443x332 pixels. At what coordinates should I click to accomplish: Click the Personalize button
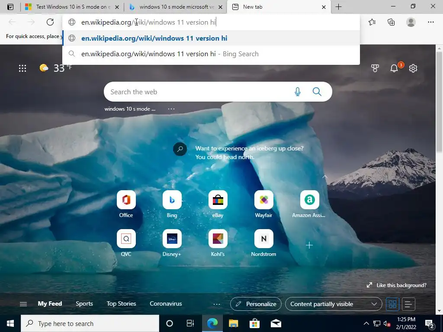[x=256, y=304]
